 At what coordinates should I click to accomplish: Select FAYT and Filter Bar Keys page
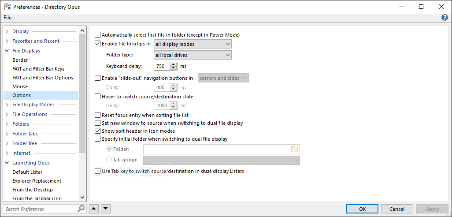coord(38,69)
